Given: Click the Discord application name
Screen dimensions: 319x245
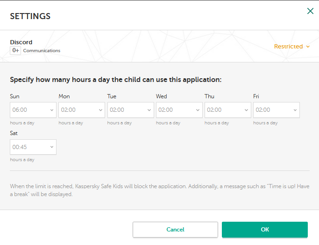Looking at the screenshot, I should [21, 42].
